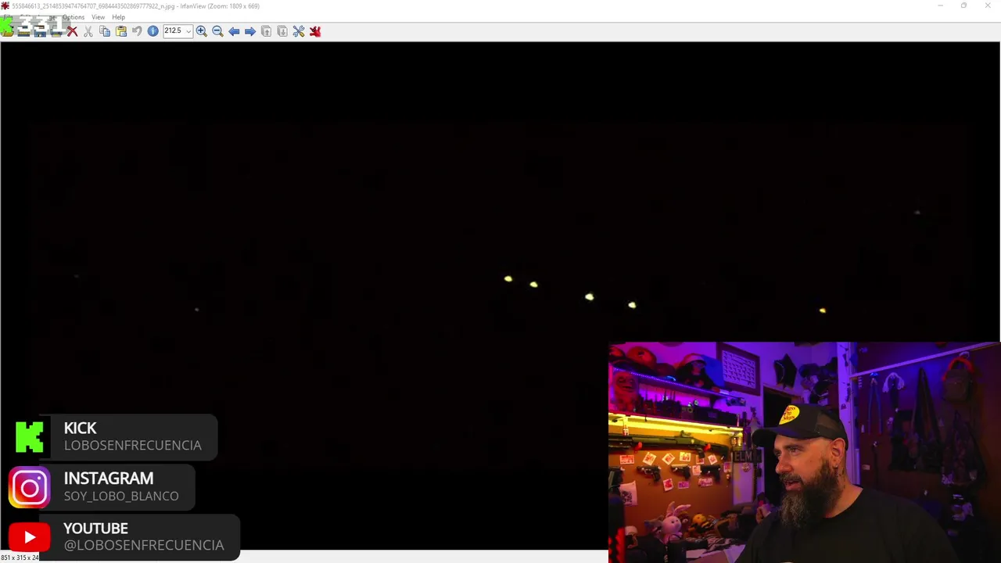
Task: Minimize the IrfanView window
Action: coord(940,5)
